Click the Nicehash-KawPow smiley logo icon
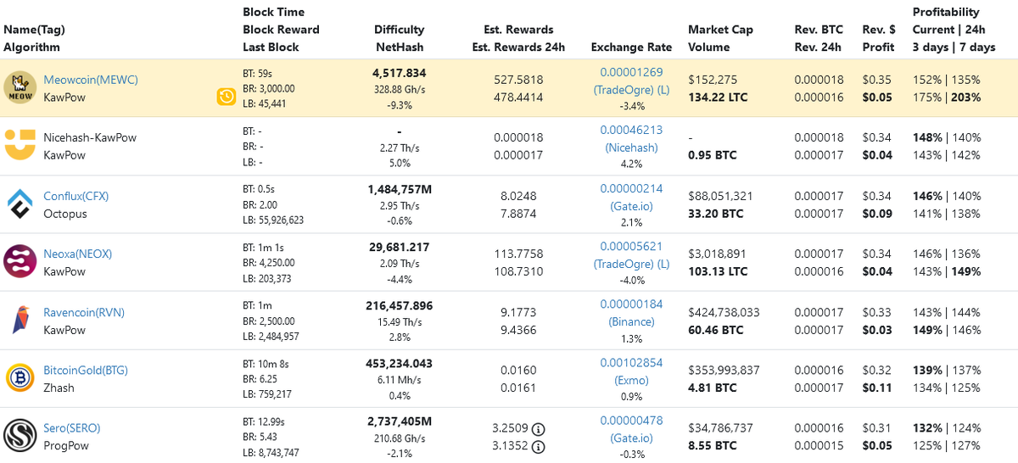Screen dimensions: 1018x463 (20, 146)
